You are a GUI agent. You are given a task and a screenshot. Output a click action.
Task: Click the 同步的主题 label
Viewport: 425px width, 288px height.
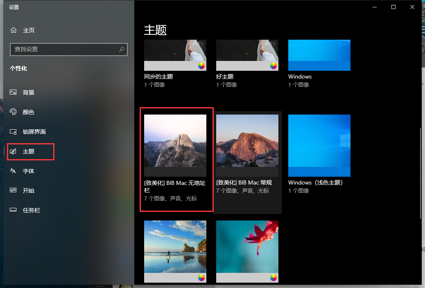(x=158, y=76)
